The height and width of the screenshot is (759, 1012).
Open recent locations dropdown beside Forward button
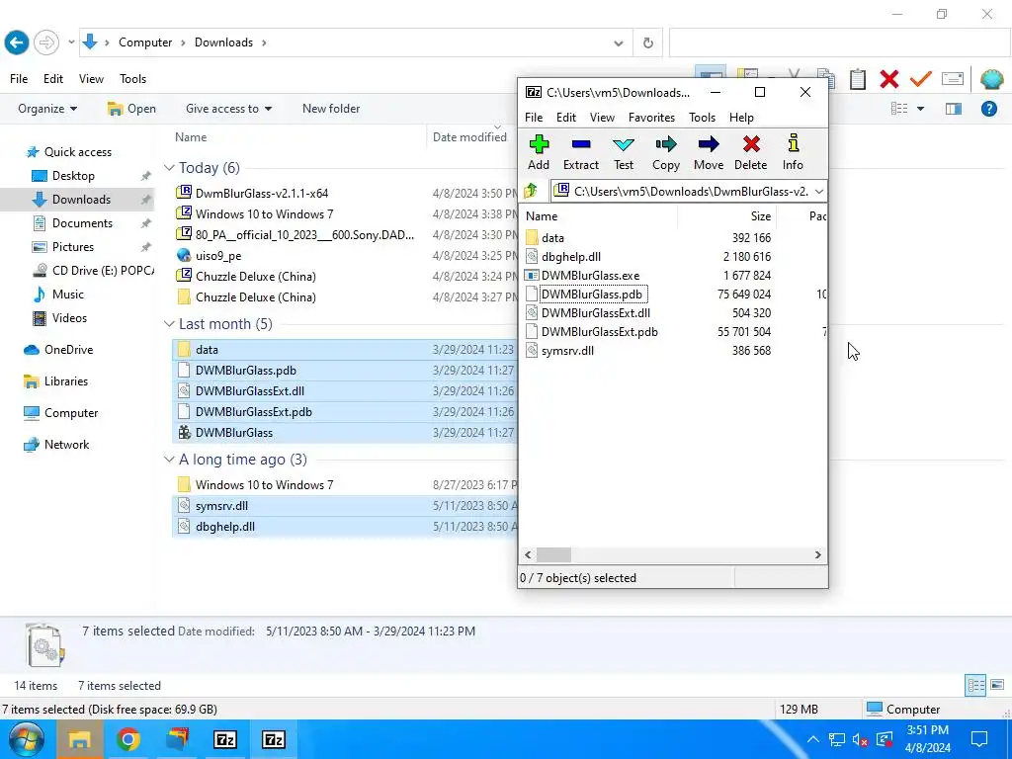pyautogui.click(x=71, y=42)
